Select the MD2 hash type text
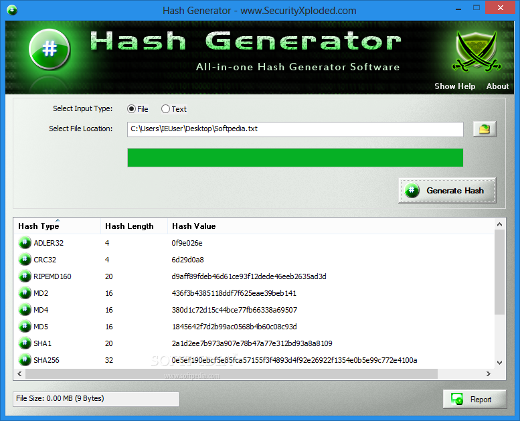Image resolution: width=520 pixels, height=421 pixels. pos(41,293)
